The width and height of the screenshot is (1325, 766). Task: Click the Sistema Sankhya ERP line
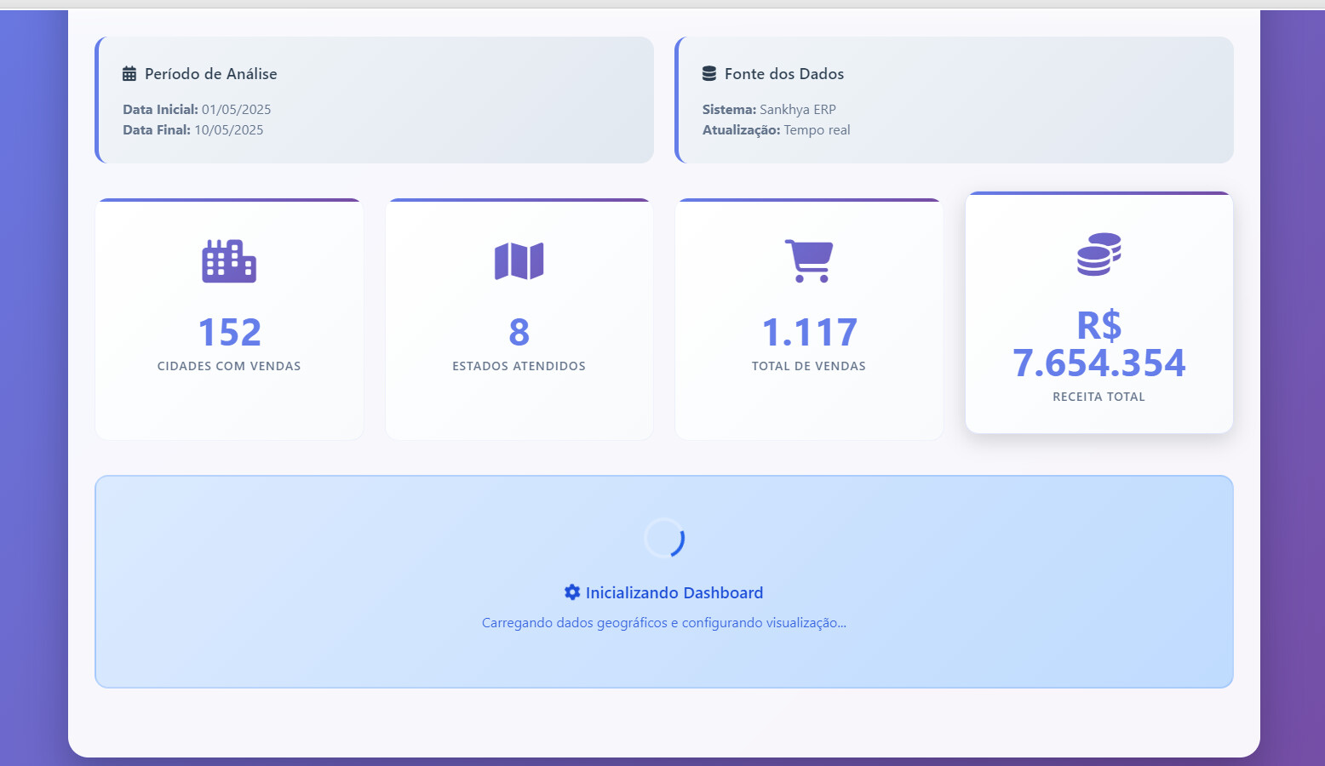click(x=769, y=110)
